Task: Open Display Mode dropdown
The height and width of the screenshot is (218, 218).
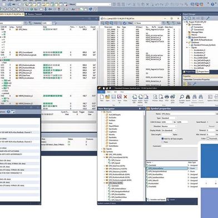Action: (x=169, y=130)
